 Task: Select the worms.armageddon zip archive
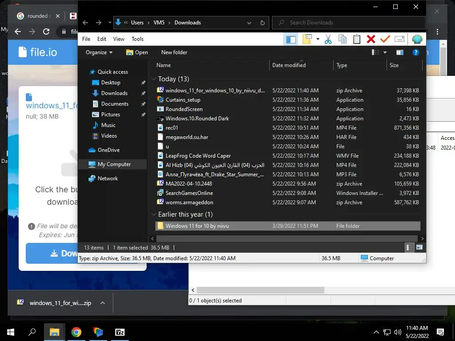(287, 202)
